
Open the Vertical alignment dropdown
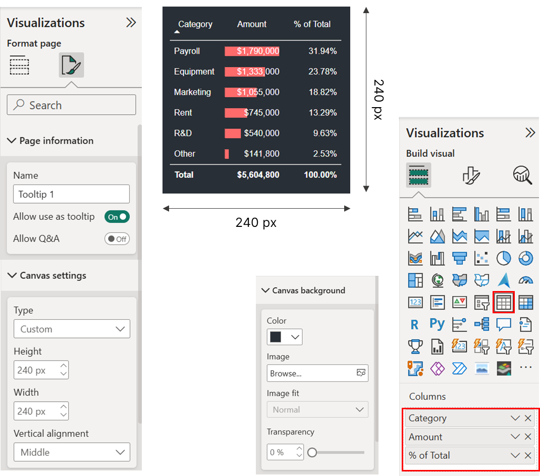[72, 452]
